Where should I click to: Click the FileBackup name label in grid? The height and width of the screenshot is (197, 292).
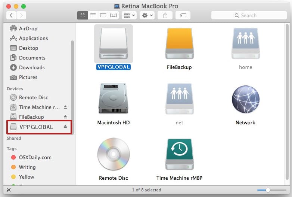(179, 67)
